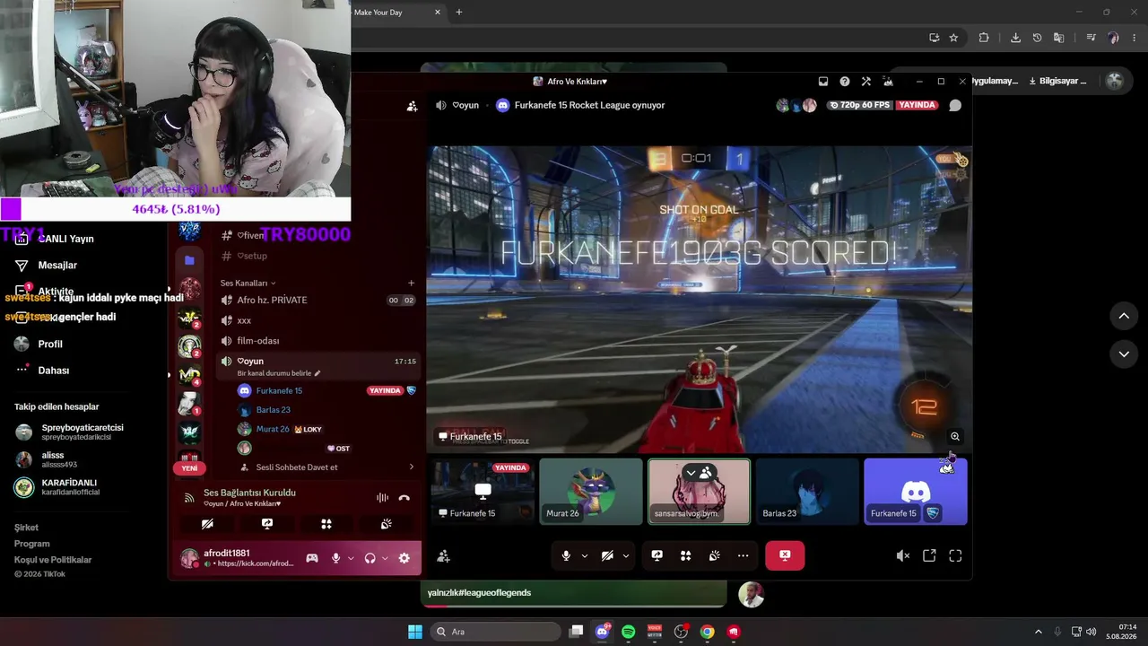Open KARAFİDANLI followed account

click(69, 487)
